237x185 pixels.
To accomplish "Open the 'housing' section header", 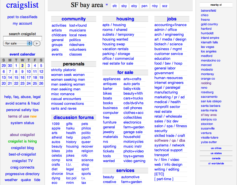I will tap(125, 19).
